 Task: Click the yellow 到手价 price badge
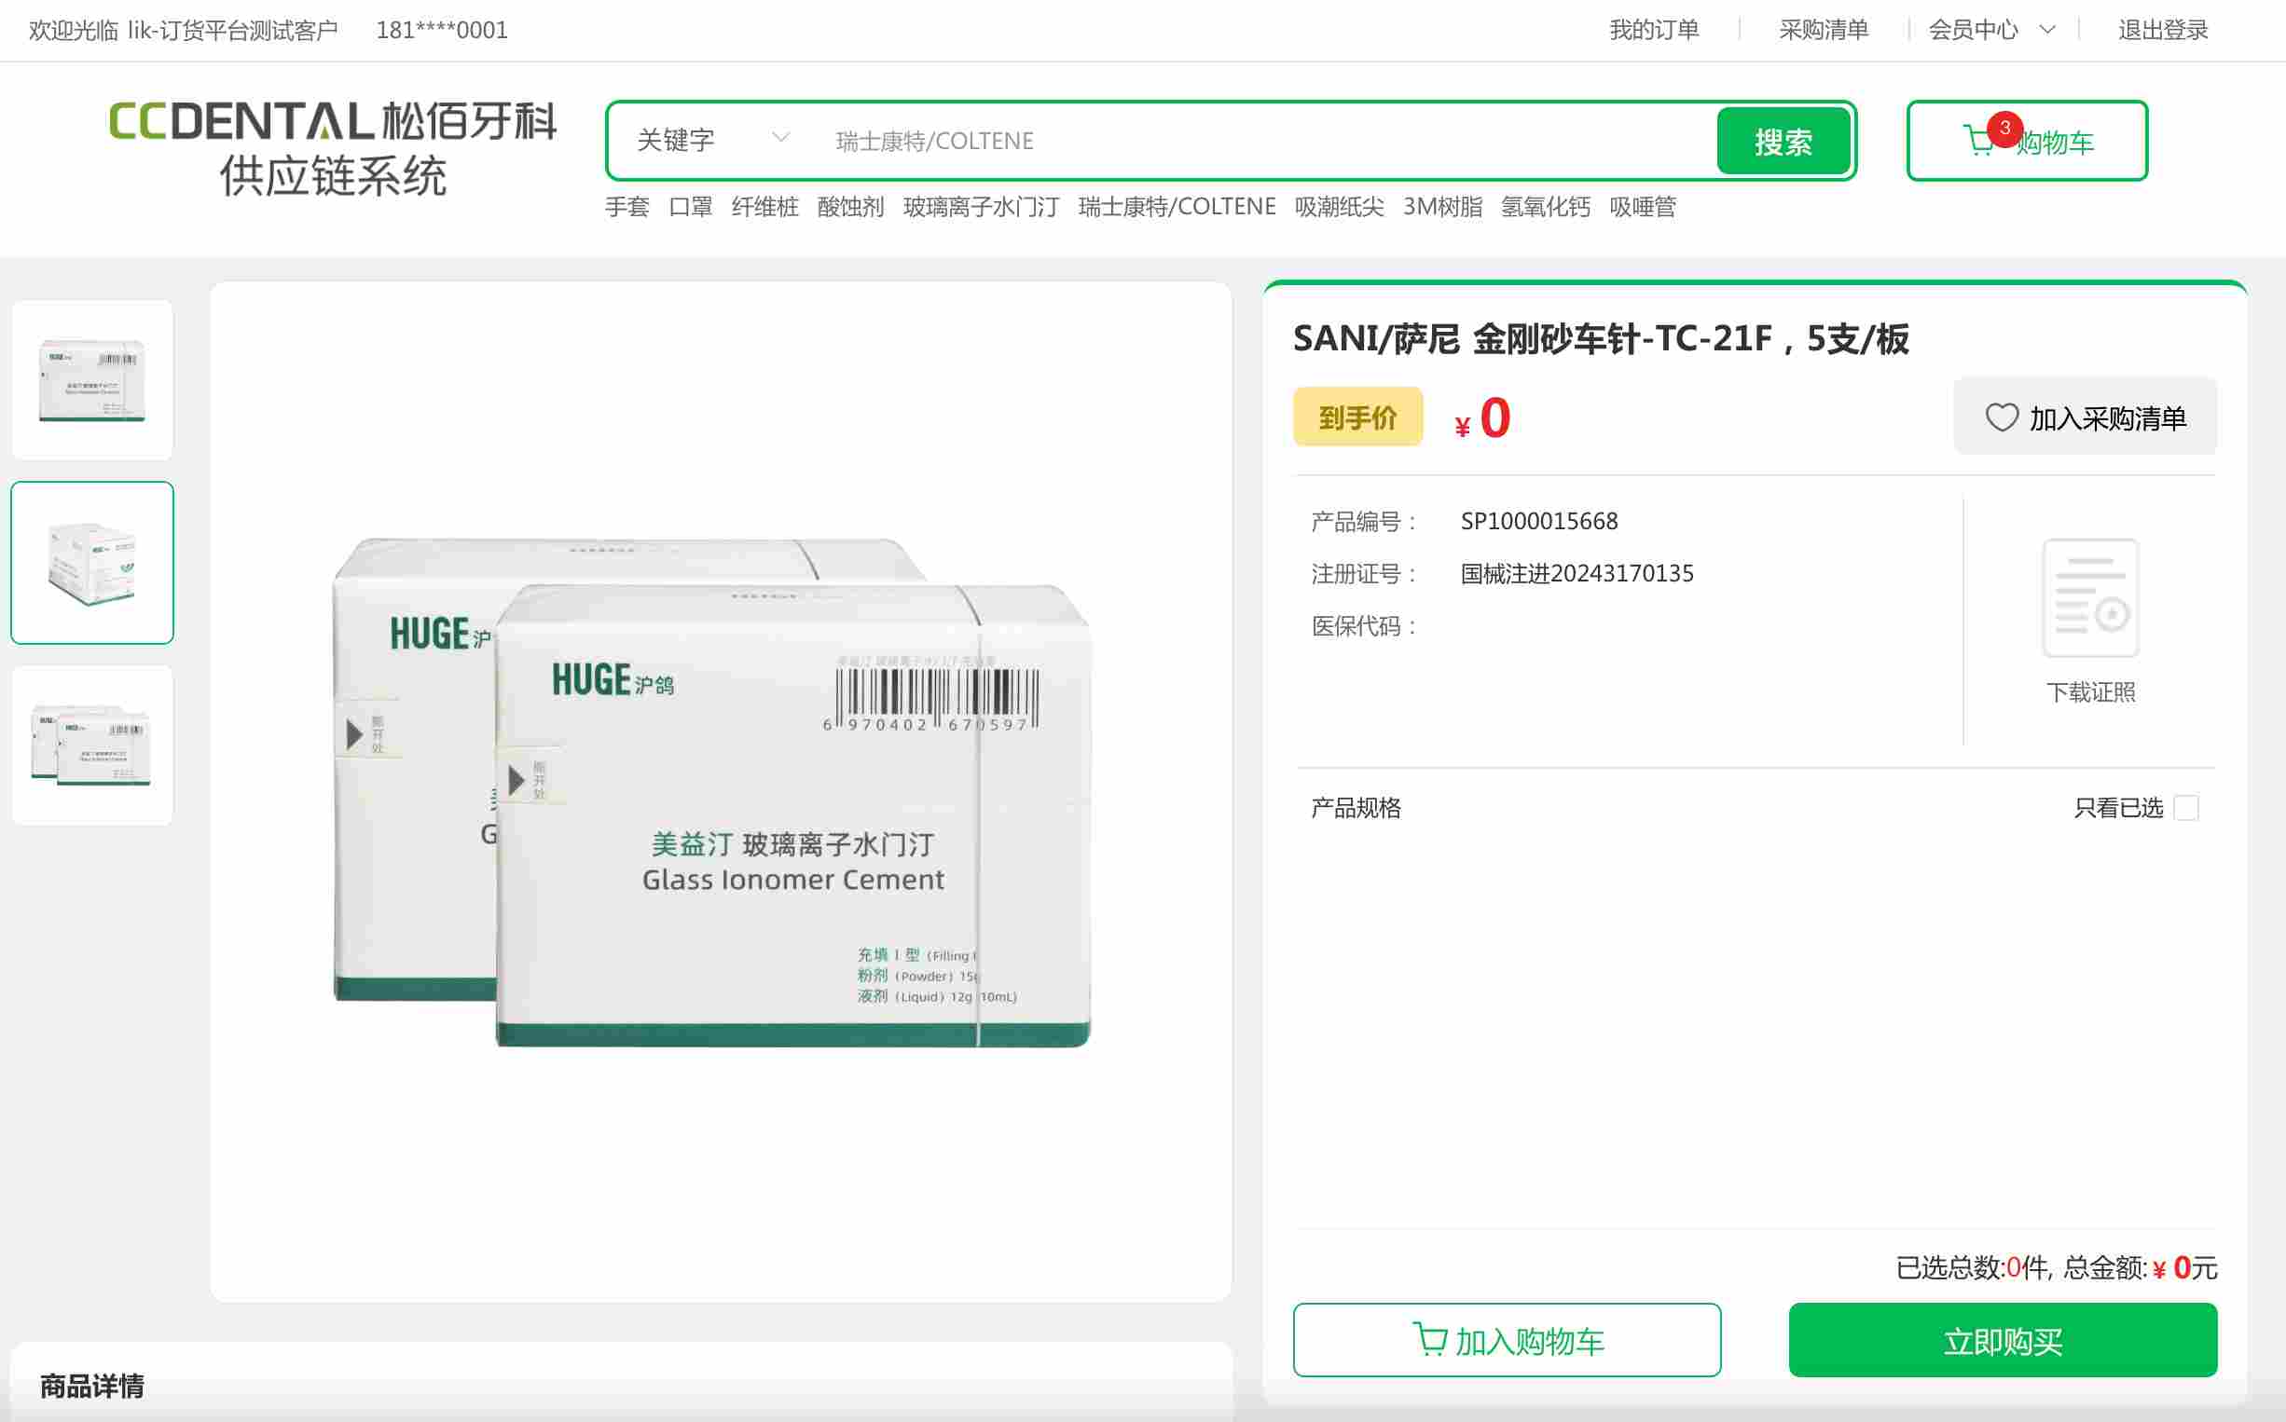pyautogui.click(x=1357, y=416)
